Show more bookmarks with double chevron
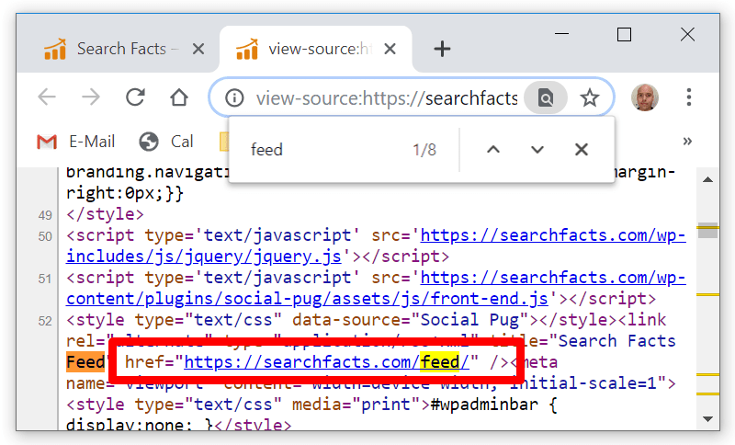Viewport: 735px width, 445px height. 687,142
